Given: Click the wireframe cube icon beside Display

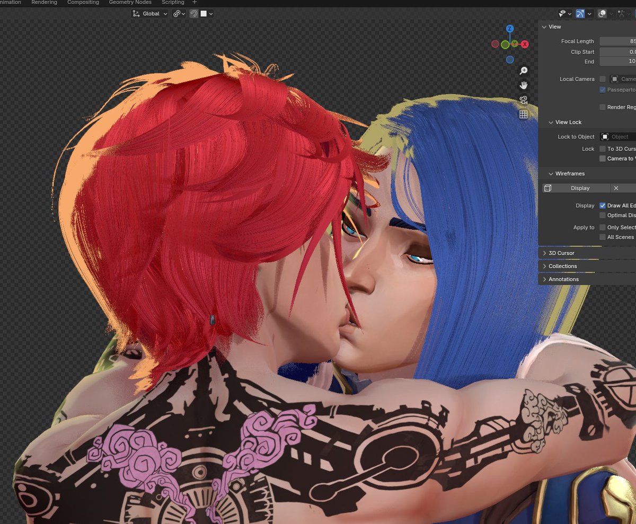Looking at the screenshot, I should coord(548,188).
